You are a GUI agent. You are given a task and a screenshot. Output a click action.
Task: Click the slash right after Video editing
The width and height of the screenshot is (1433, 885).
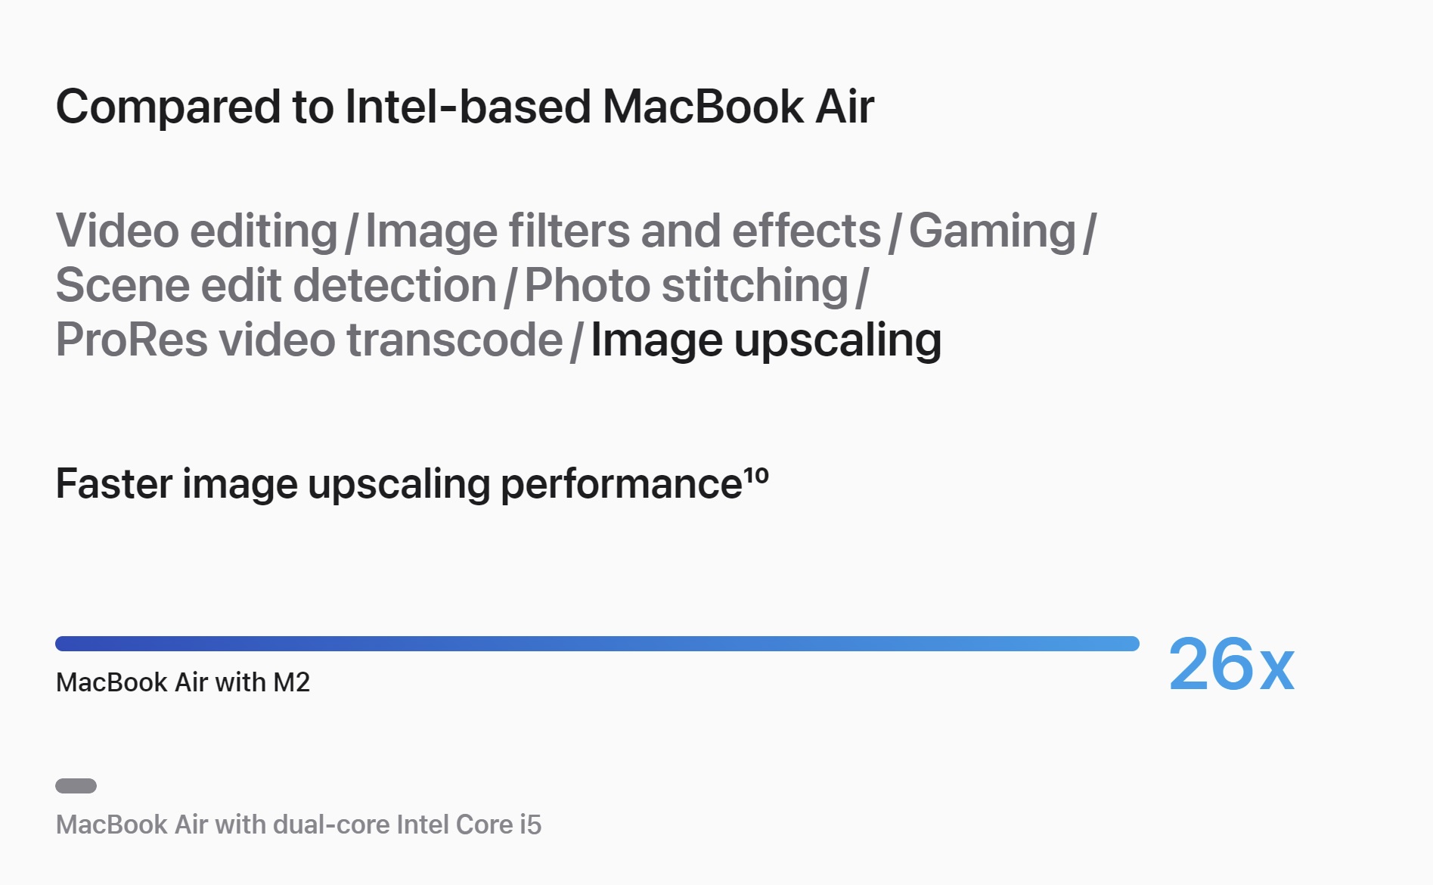pos(351,233)
